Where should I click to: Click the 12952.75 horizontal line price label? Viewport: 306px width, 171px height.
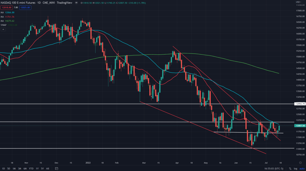click(300, 104)
